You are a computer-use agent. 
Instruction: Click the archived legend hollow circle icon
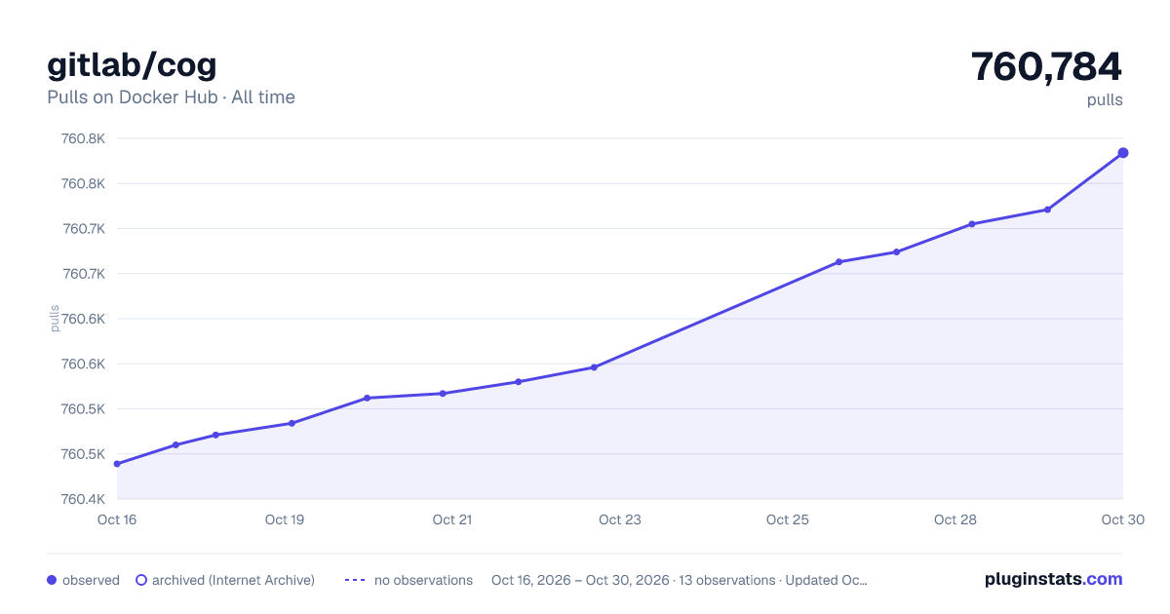141,580
